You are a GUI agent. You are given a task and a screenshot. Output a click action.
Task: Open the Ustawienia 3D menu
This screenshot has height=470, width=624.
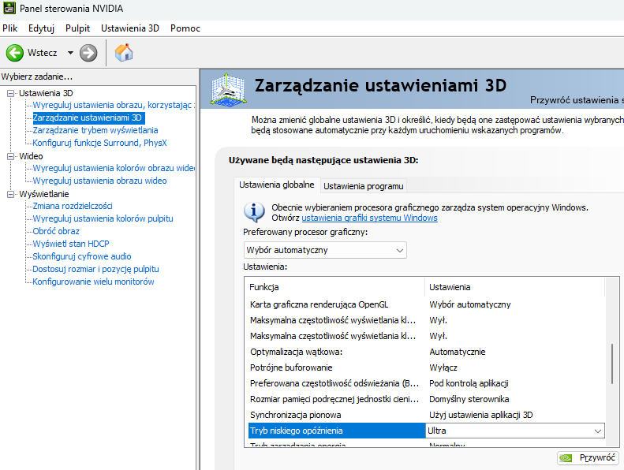click(x=129, y=28)
